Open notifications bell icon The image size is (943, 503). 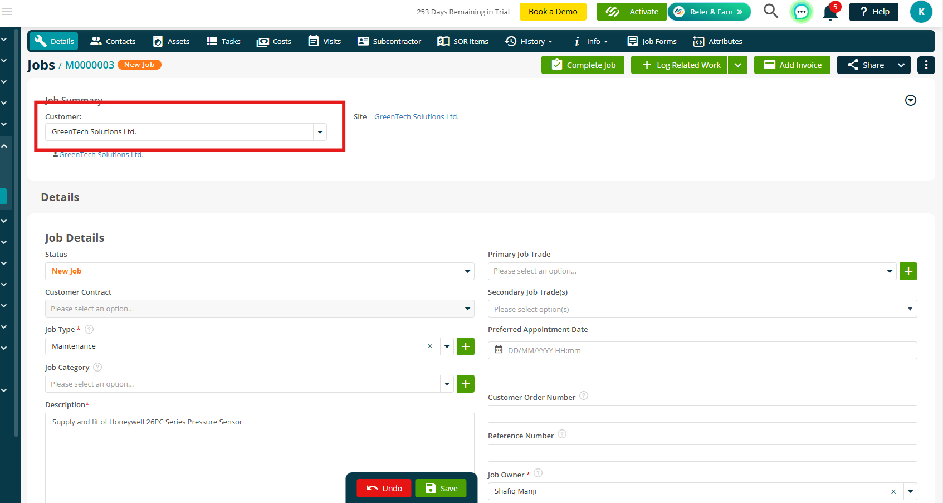pos(830,12)
